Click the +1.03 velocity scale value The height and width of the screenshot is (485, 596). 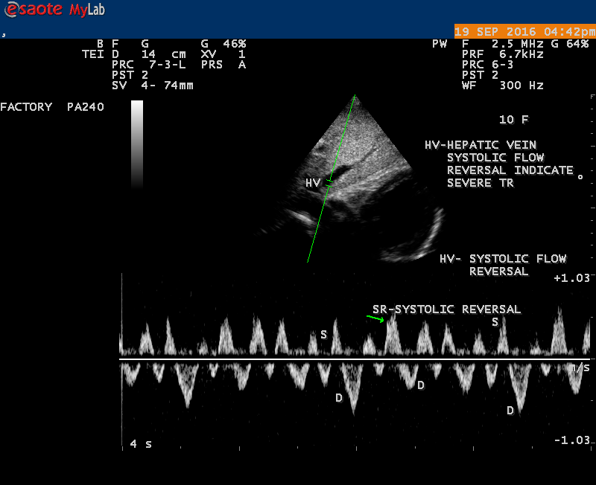pyautogui.click(x=571, y=277)
